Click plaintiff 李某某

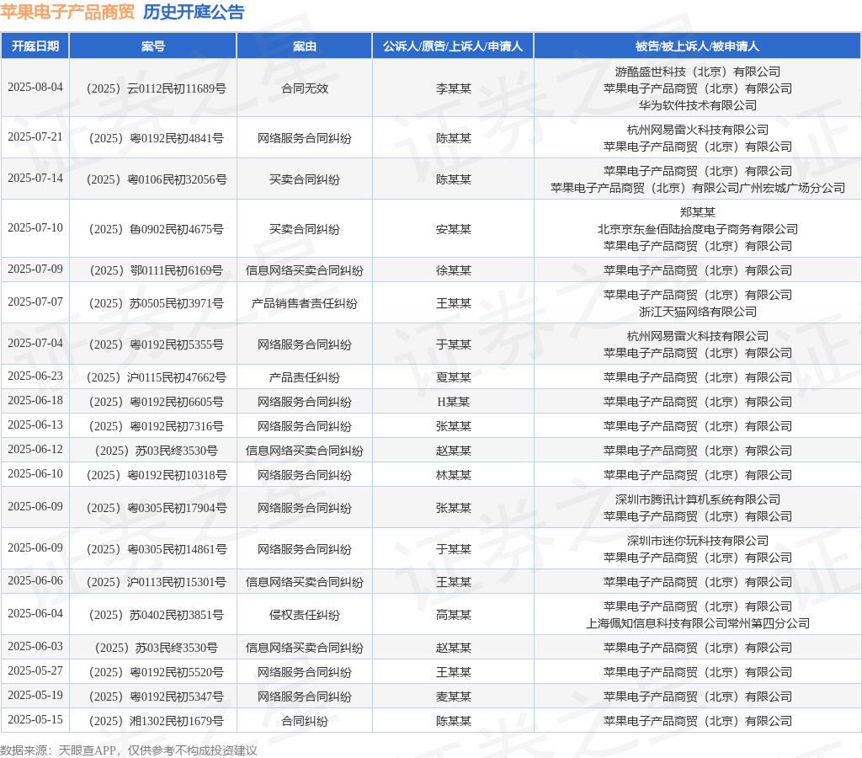(453, 88)
